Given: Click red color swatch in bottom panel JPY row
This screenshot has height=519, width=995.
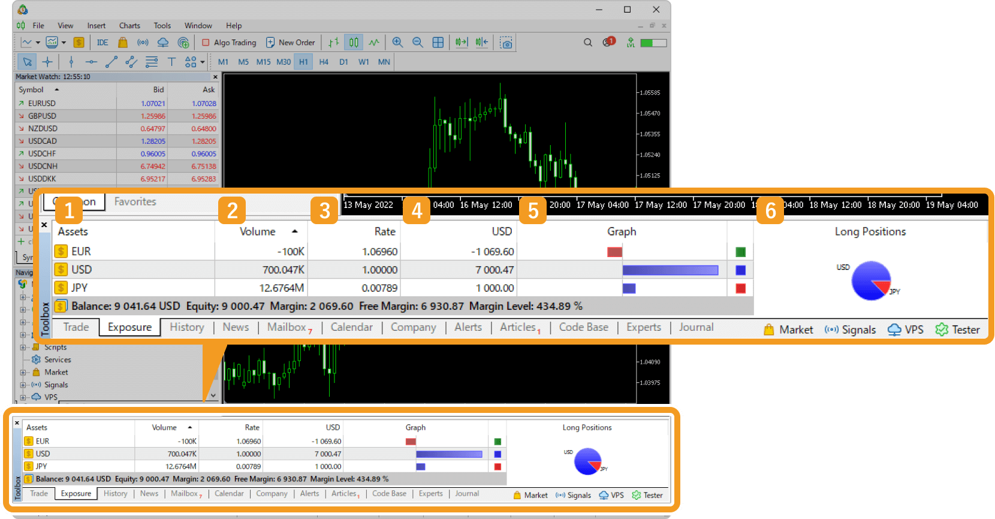Looking at the screenshot, I should pos(497,466).
